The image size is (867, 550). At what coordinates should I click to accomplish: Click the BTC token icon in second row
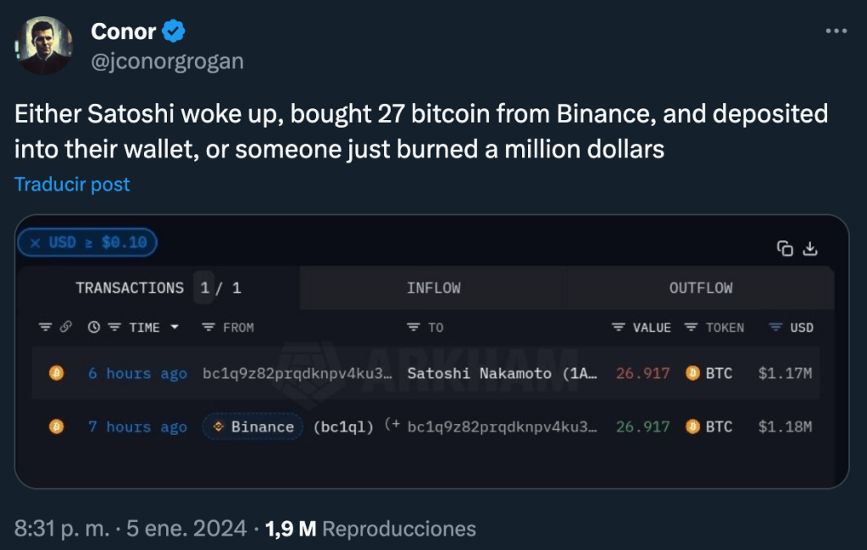coord(692,426)
